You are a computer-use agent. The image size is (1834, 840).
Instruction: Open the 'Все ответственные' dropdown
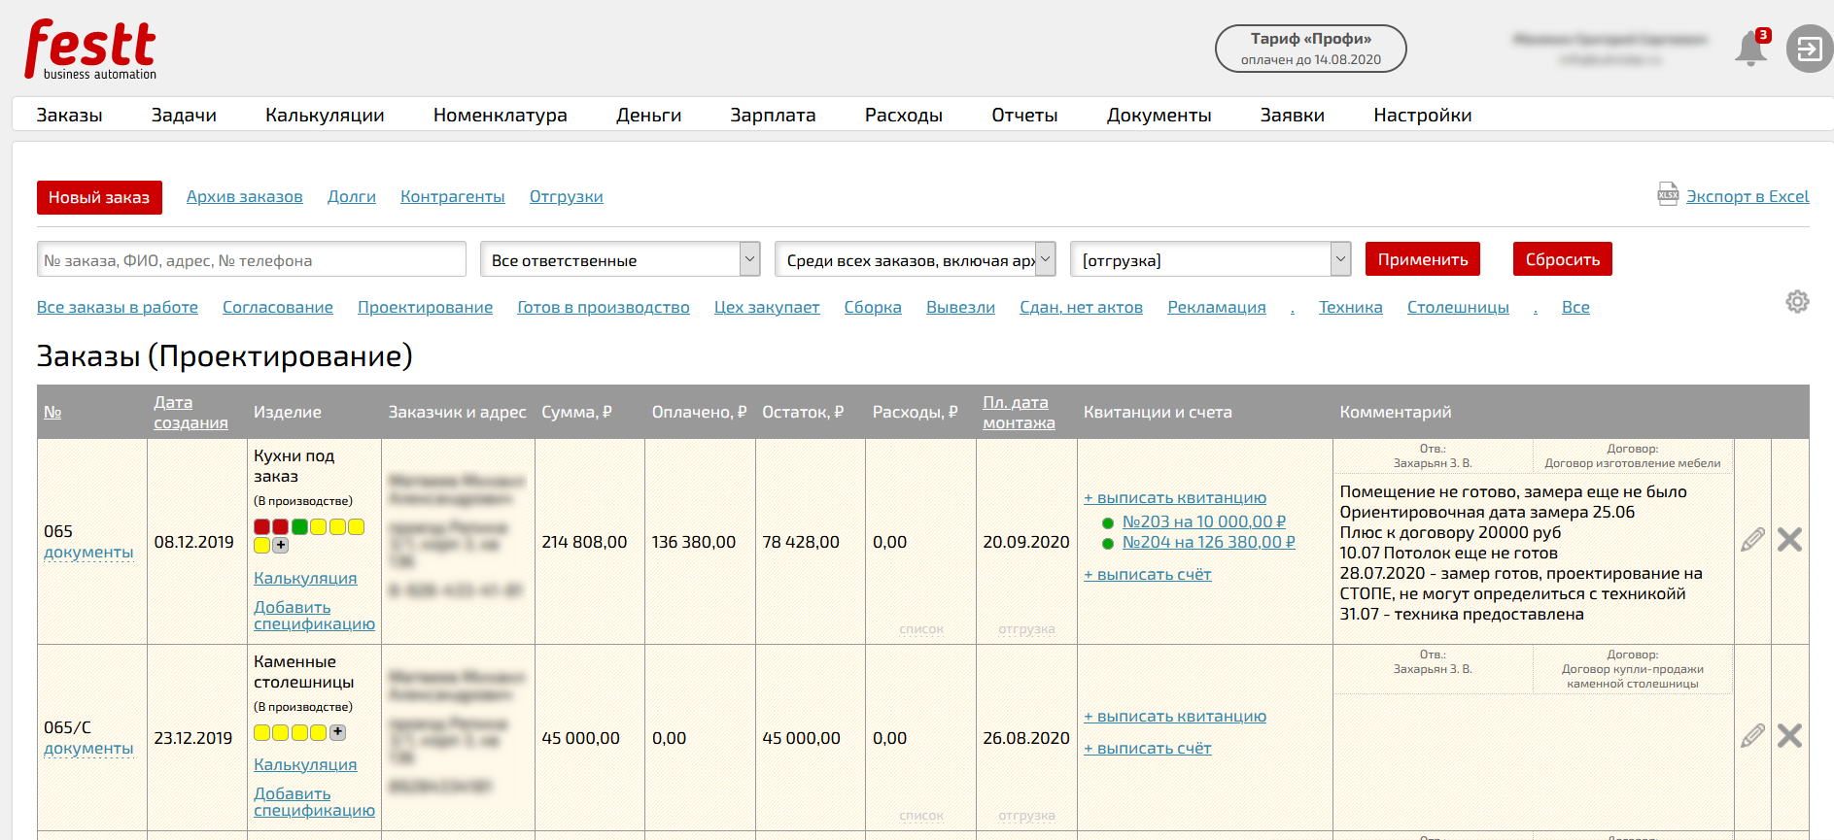(620, 259)
